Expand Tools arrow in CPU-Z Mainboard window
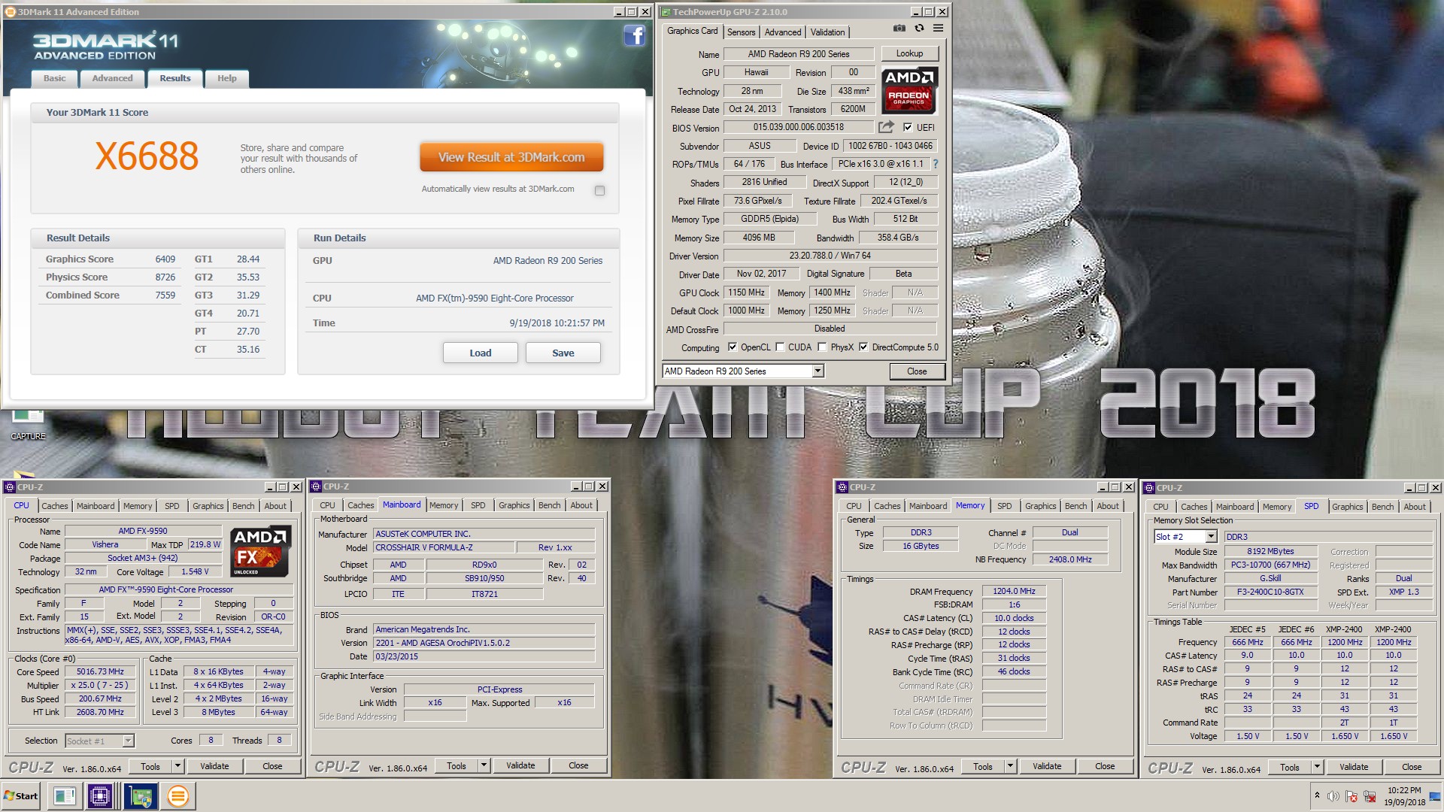1444x812 pixels. coord(484,766)
